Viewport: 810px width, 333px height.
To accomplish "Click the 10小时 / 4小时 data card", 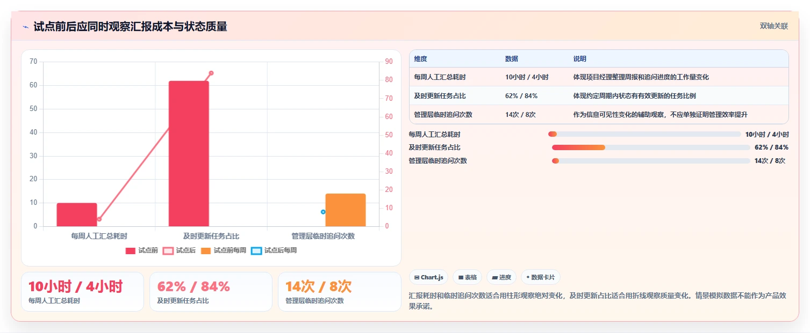I will coord(82,292).
